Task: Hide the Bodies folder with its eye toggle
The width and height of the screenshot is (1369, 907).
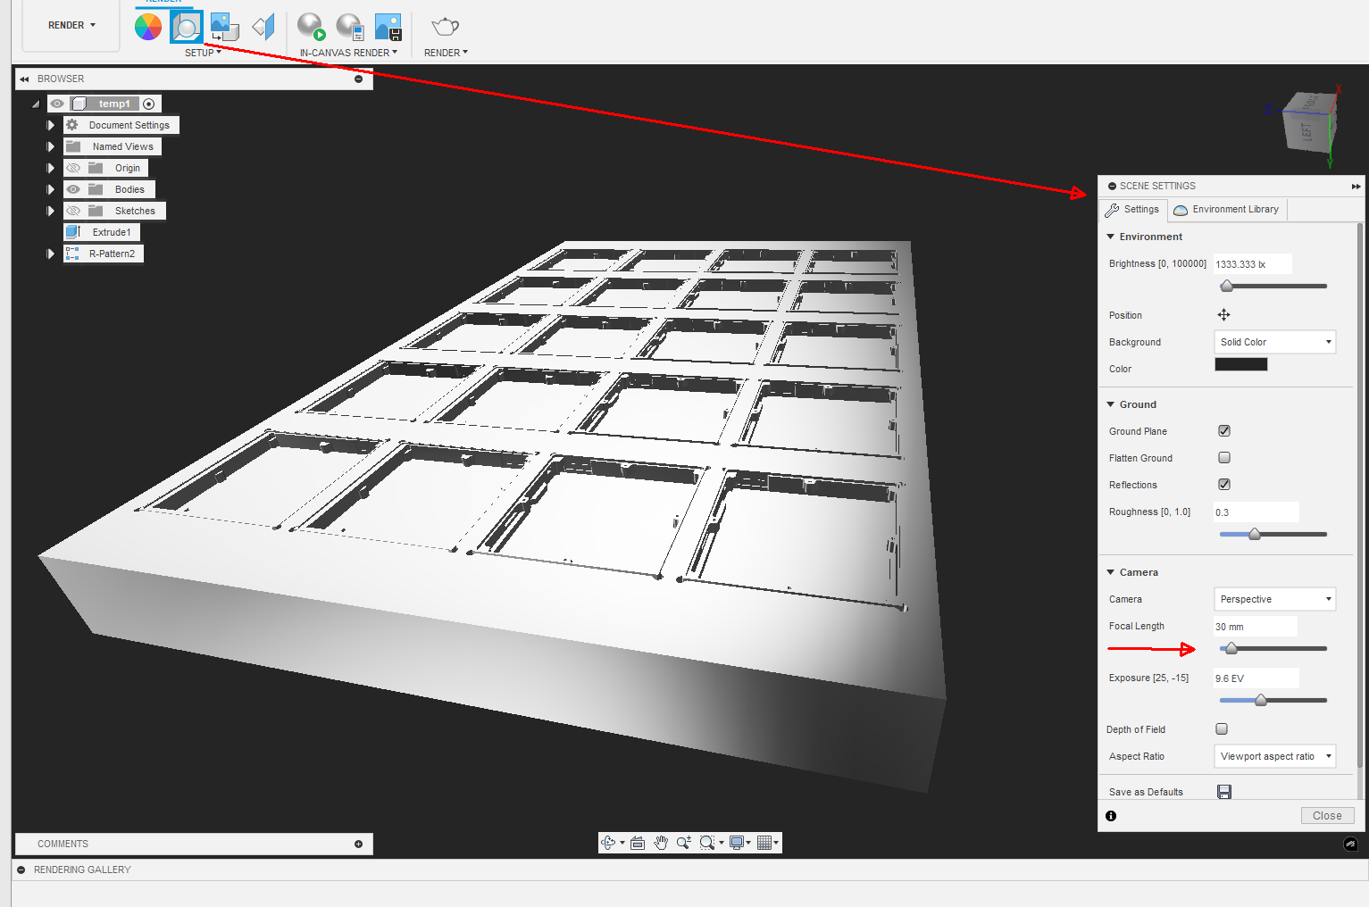Action: point(73,188)
